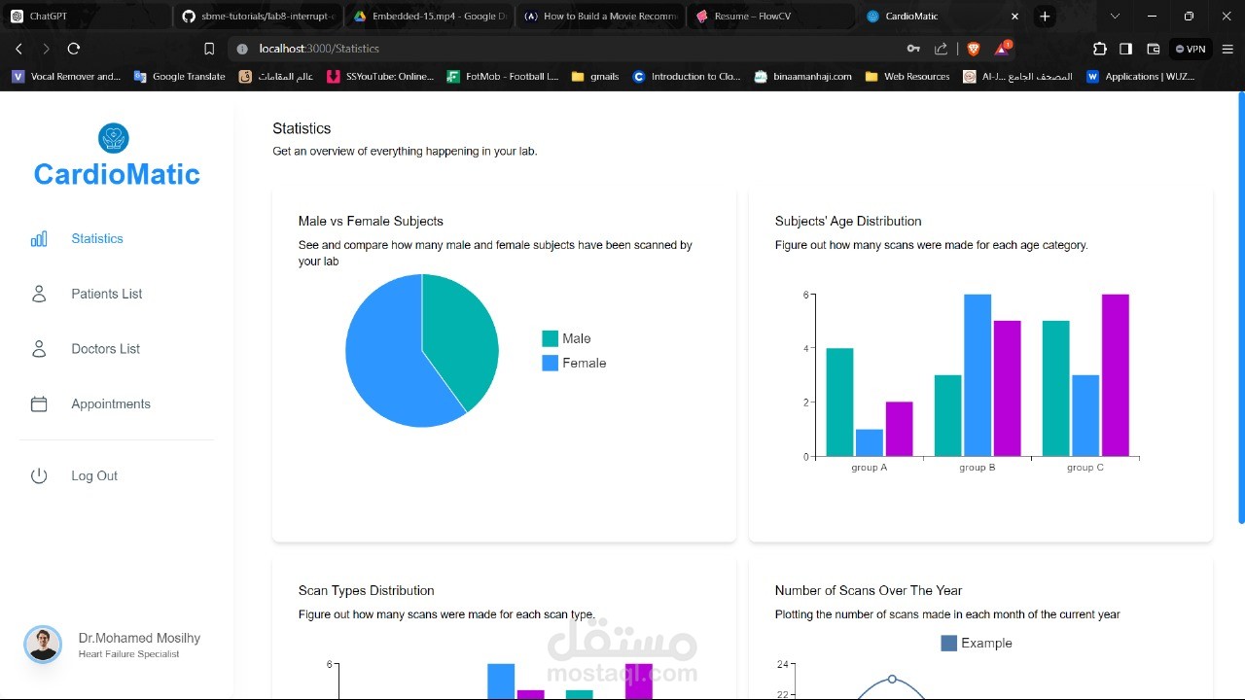Click the Dr.Mohamed Mosilhy profile avatar
This screenshot has width=1245, height=700.
[x=43, y=645]
